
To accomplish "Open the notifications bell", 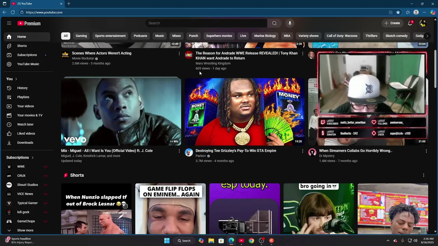I will [410, 23].
